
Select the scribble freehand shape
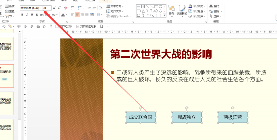(x=143, y=15)
